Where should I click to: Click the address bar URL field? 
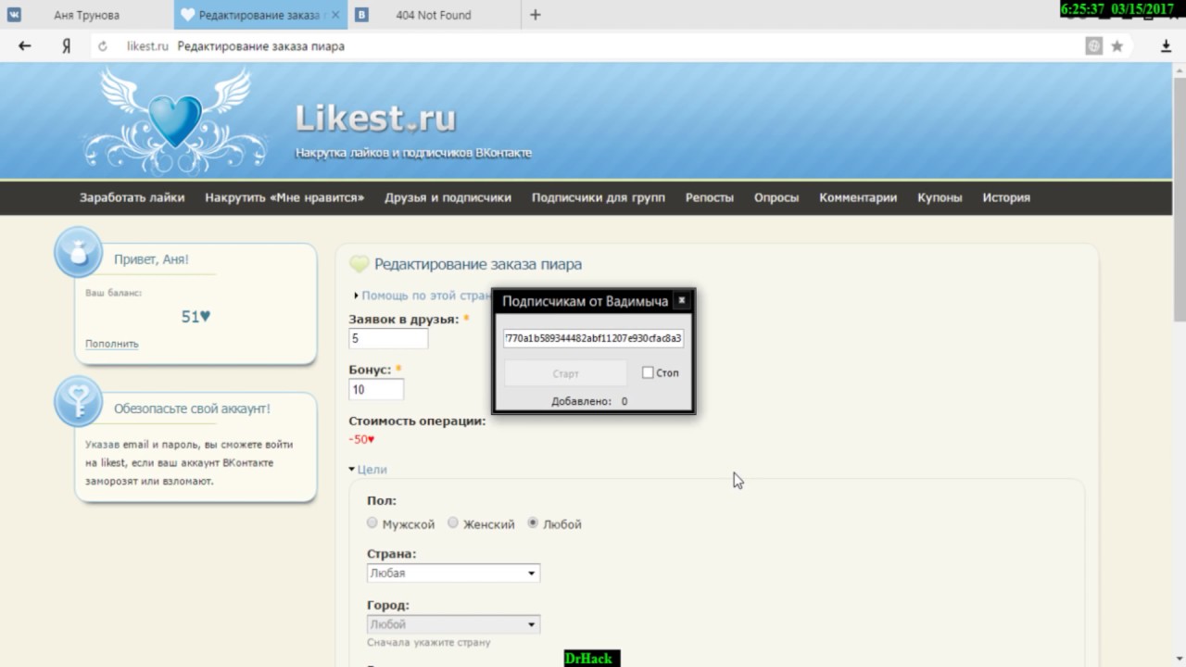click(x=593, y=46)
